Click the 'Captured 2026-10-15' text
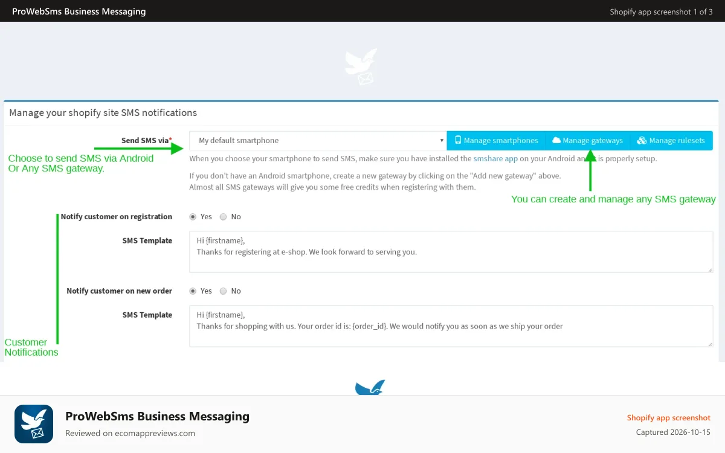The image size is (725, 453). pyautogui.click(x=674, y=432)
